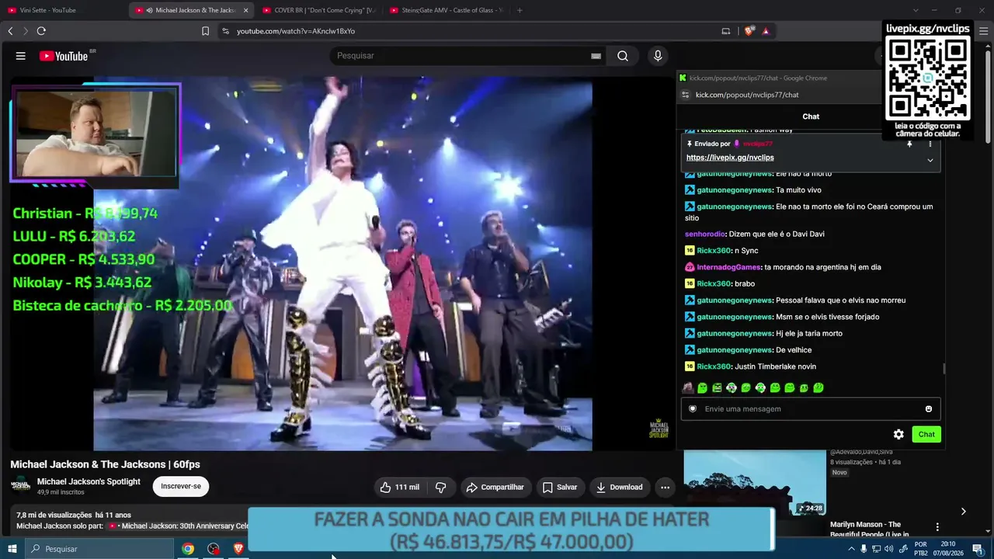Switch to Steins;Gate AMV Castle of Glass tab
Screen dimensions: 994x559
(445, 10)
